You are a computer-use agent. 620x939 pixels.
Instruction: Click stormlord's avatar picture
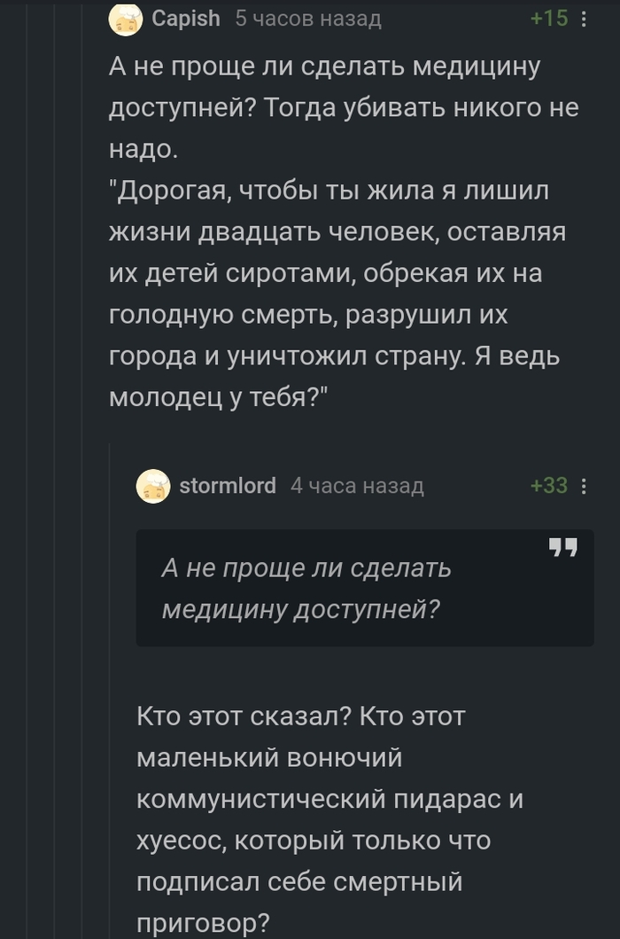(152, 484)
